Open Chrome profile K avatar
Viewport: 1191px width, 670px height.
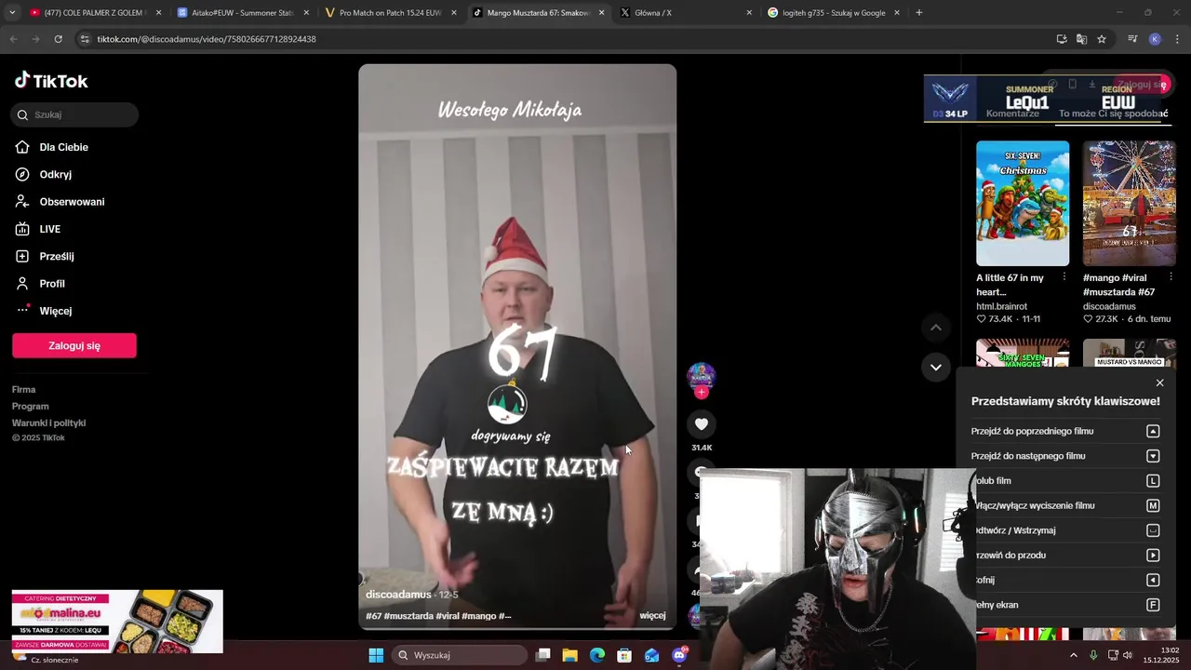[1155, 39]
